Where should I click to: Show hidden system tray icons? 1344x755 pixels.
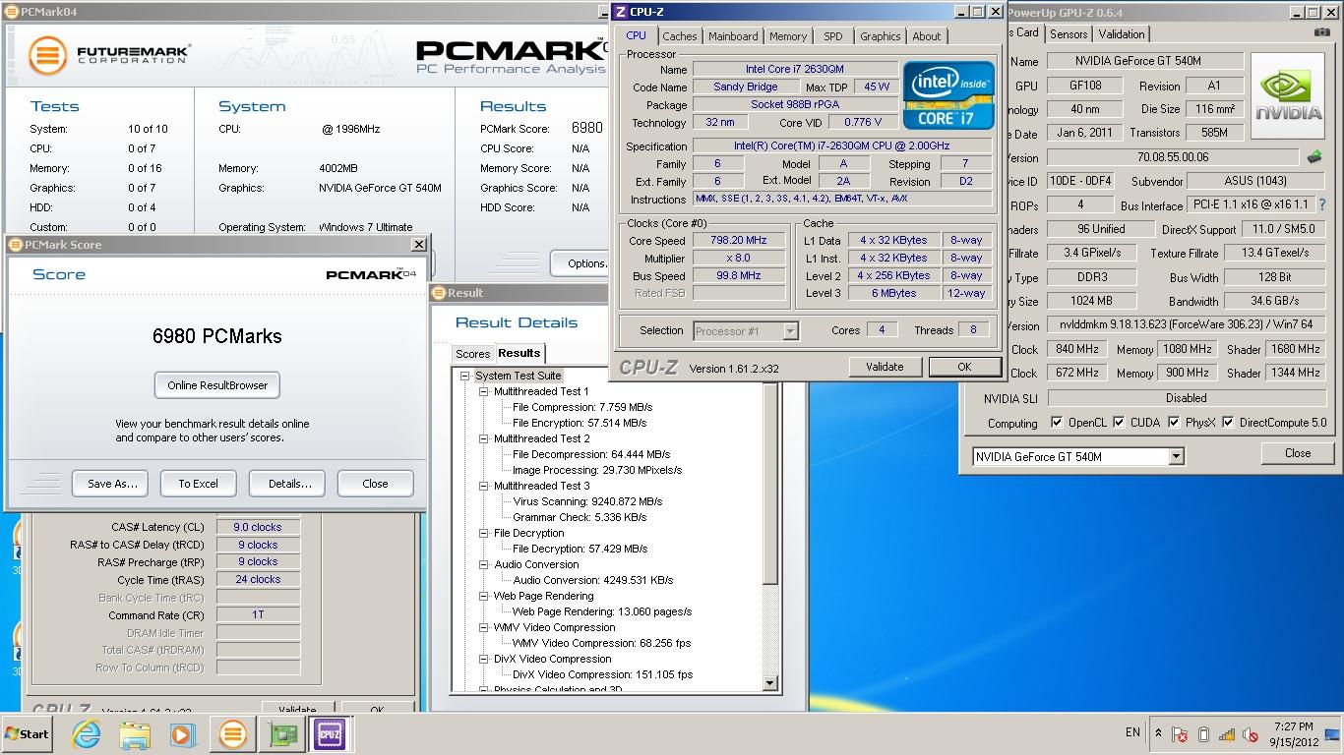(x=1158, y=733)
